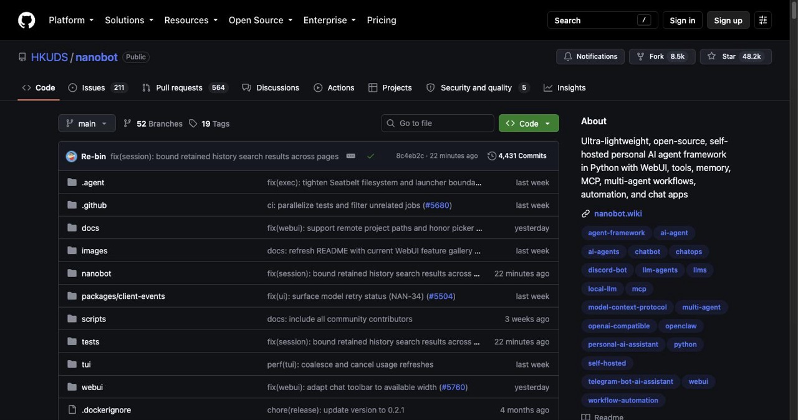Open commit hash 8c4eb2c
The height and width of the screenshot is (420, 798).
pos(410,156)
